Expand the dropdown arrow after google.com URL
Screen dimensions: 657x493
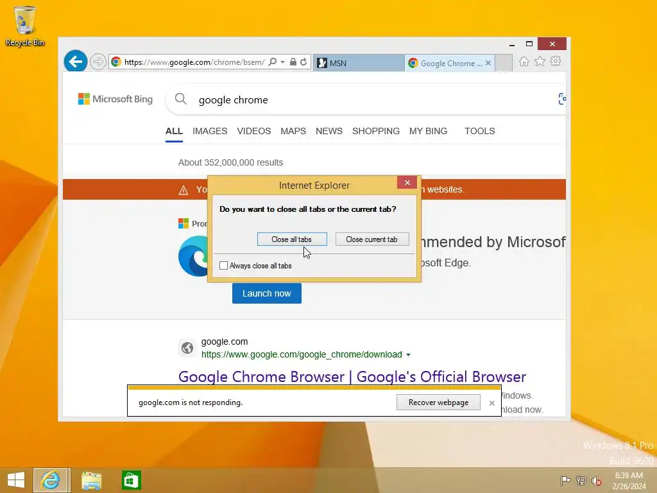point(409,355)
